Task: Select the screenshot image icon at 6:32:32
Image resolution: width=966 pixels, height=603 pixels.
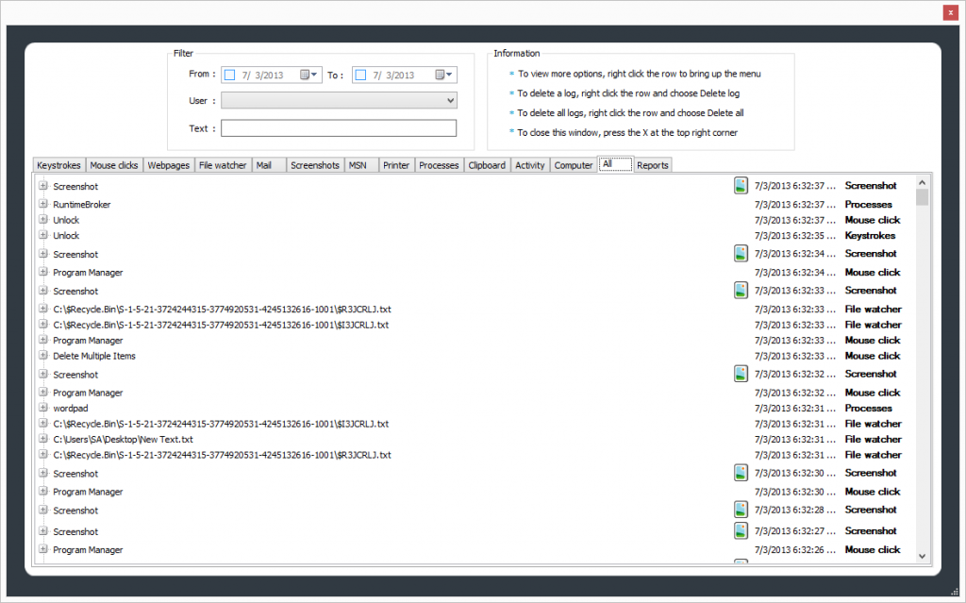Action: coord(741,375)
